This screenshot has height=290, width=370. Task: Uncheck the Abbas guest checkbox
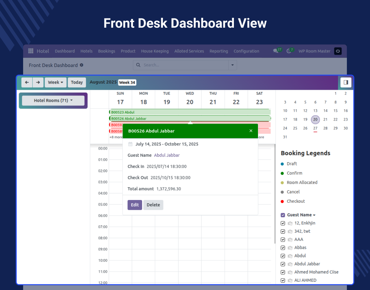(x=283, y=248)
